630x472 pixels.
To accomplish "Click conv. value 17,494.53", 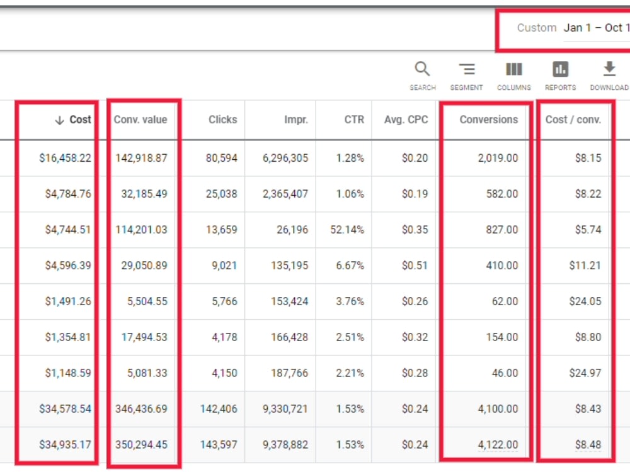I will (x=144, y=337).
